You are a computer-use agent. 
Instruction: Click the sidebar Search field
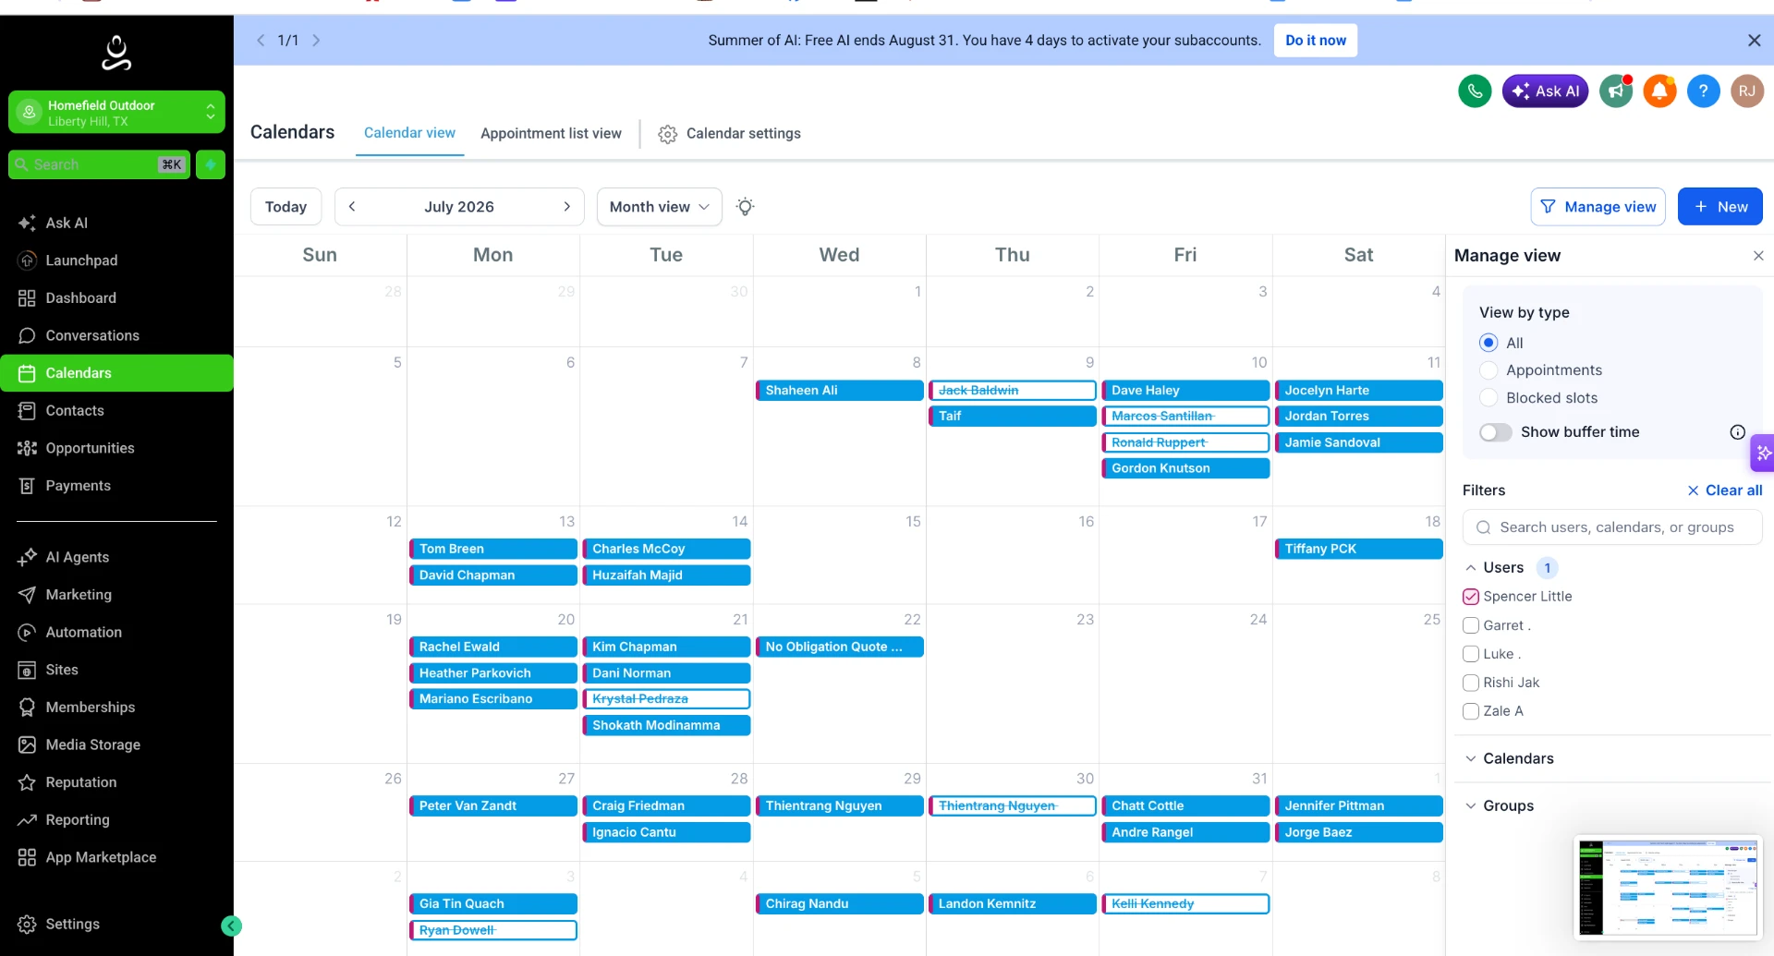[99, 164]
